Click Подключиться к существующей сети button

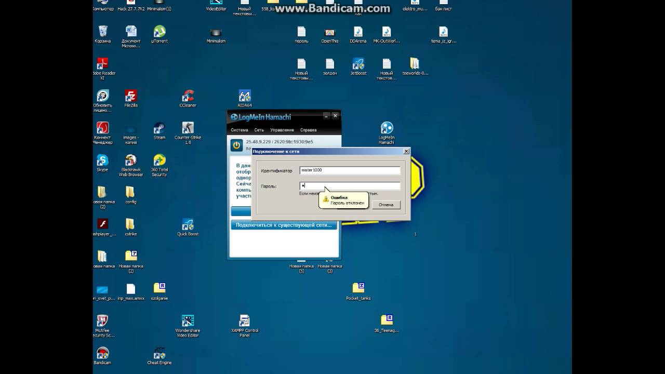pos(284,225)
